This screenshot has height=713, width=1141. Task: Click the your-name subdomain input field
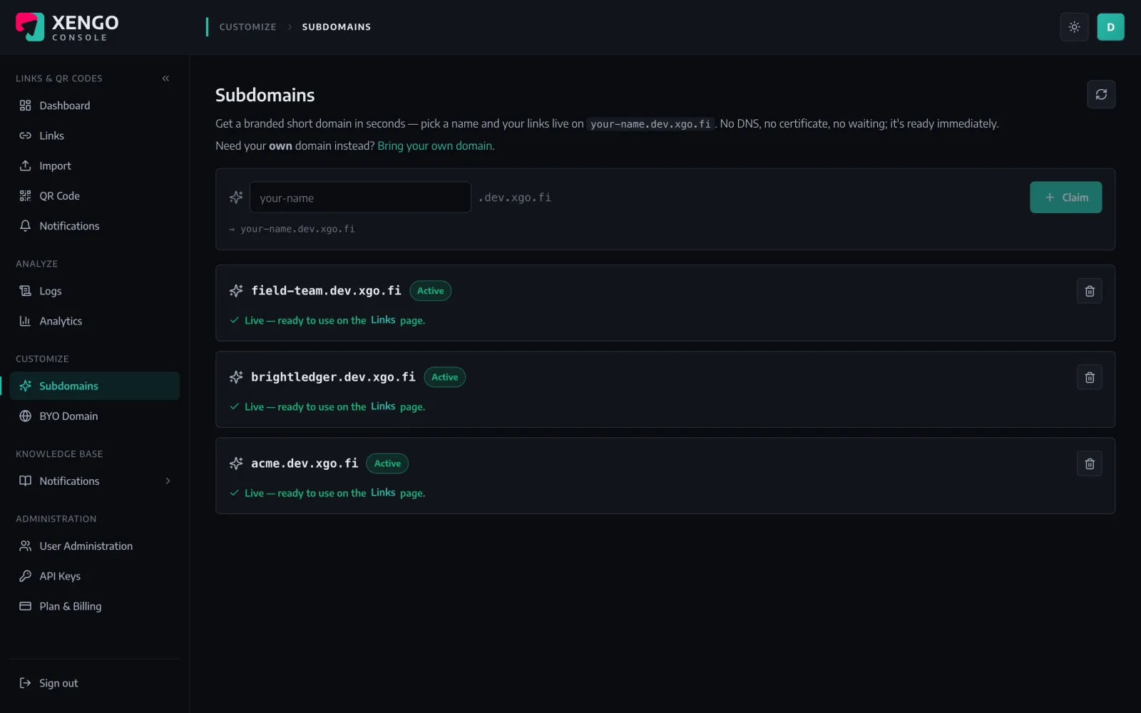coord(360,198)
